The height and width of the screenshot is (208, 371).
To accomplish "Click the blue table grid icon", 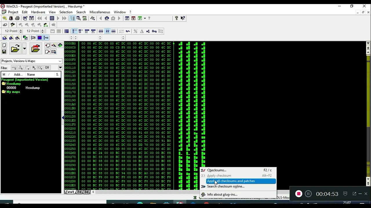I will click(x=52, y=18).
